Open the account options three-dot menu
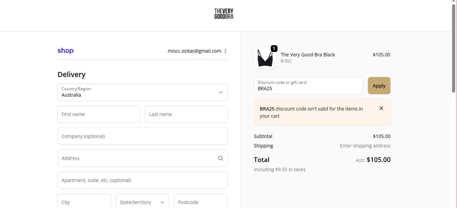This screenshot has height=208, width=457. click(x=225, y=51)
